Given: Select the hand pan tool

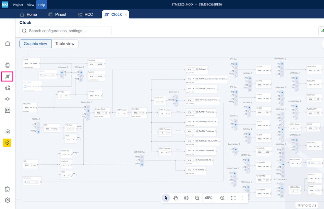Looking at the screenshot, I should (175, 198).
